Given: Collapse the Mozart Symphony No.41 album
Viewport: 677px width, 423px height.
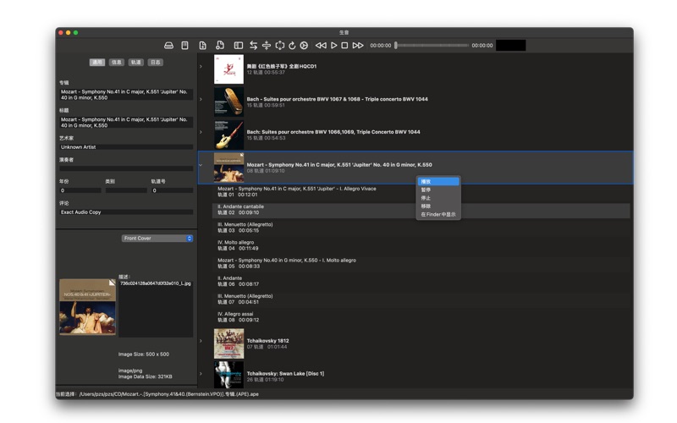Looking at the screenshot, I should tap(201, 166).
